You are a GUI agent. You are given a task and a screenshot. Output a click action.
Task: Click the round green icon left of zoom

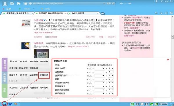156,104
